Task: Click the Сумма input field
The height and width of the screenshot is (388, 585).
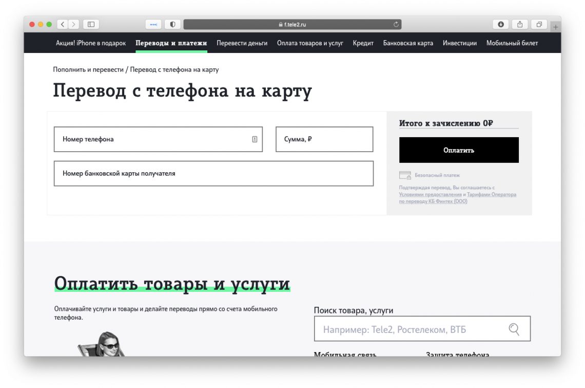Action: tap(324, 139)
